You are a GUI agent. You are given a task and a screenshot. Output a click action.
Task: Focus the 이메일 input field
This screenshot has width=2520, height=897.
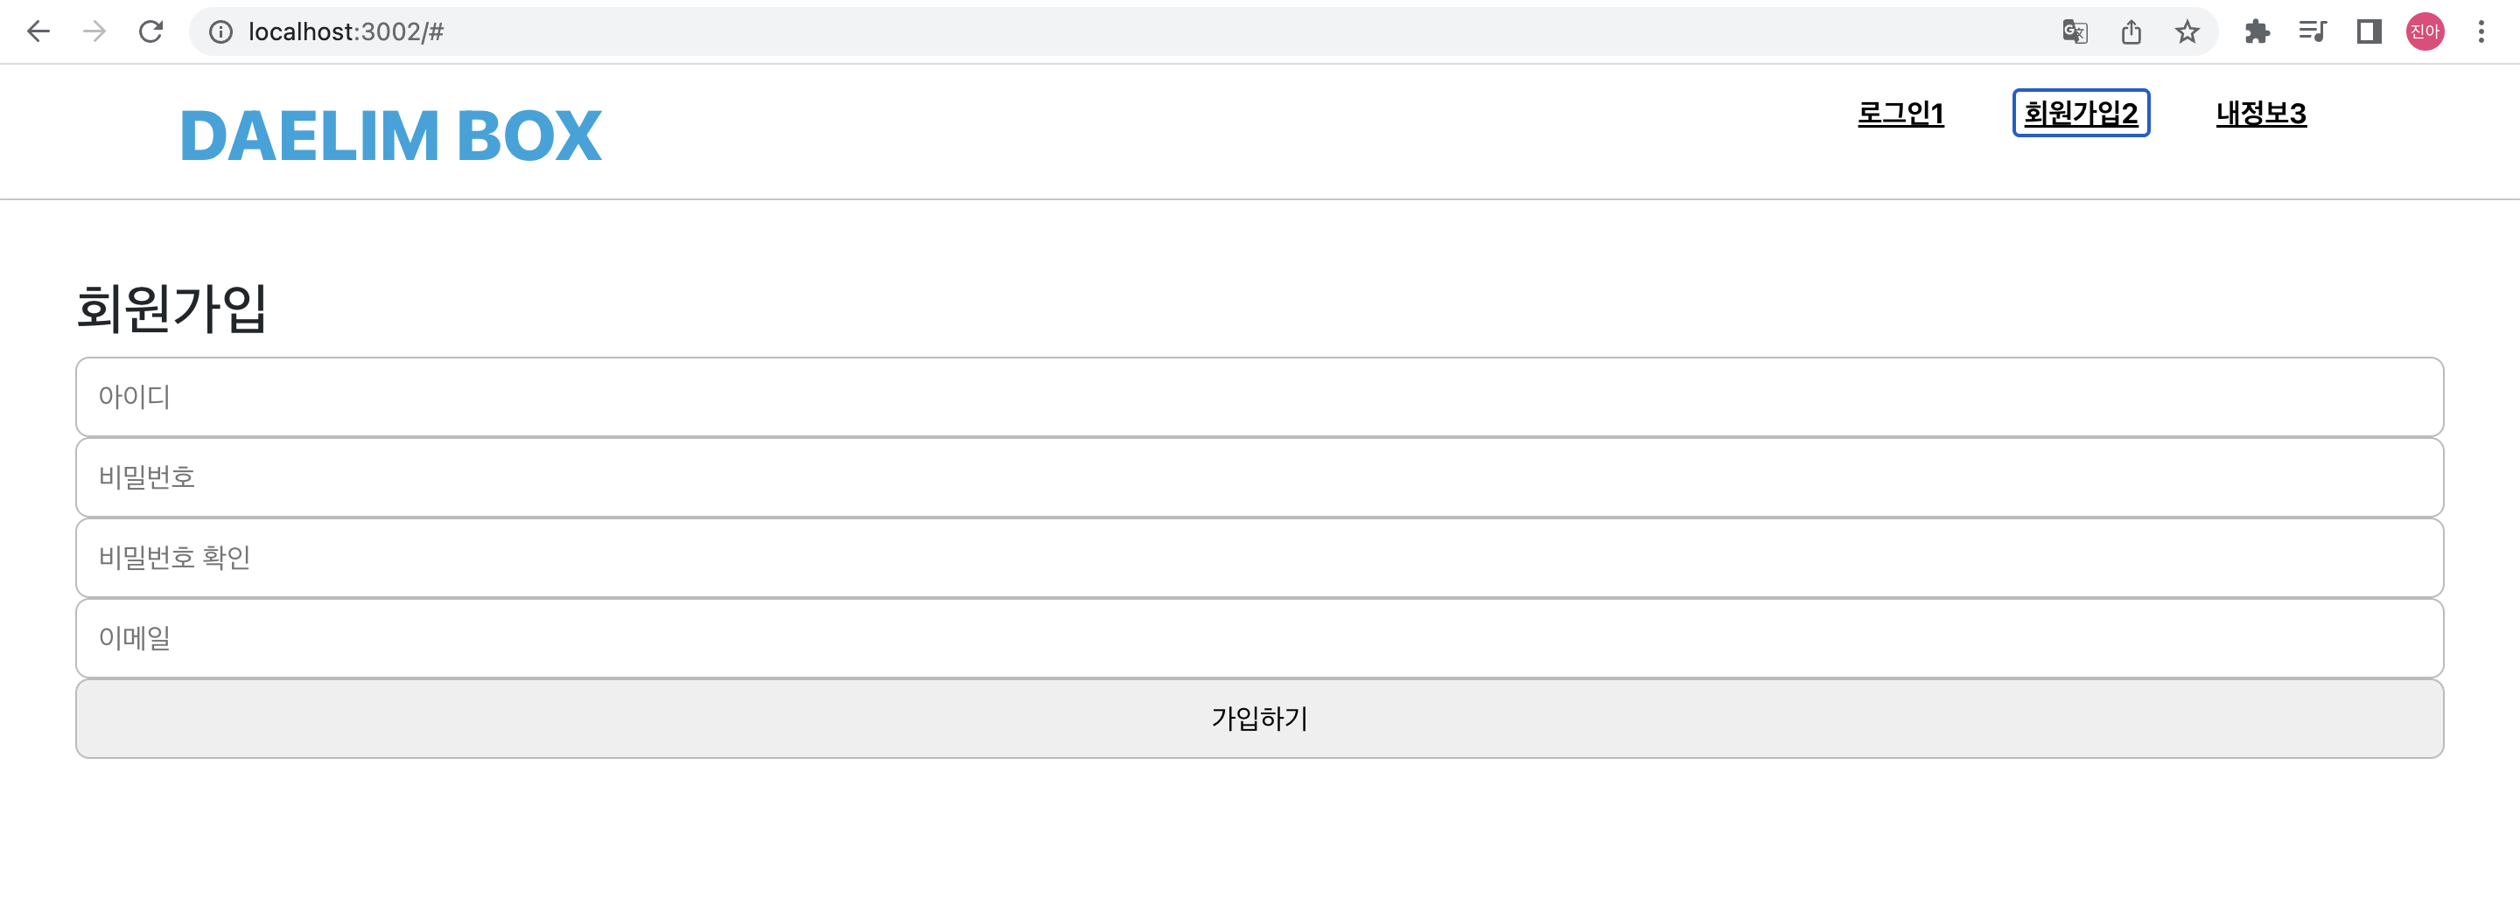click(x=1260, y=638)
